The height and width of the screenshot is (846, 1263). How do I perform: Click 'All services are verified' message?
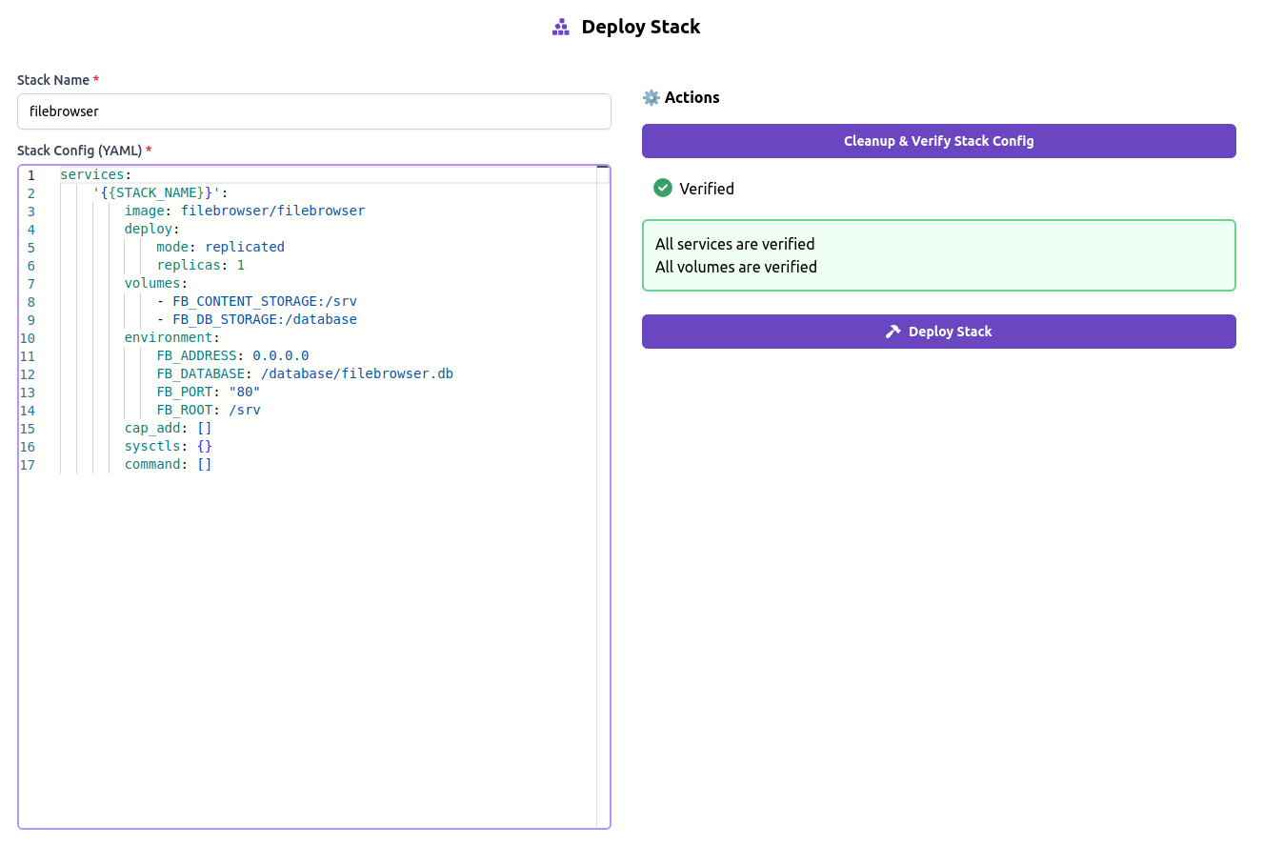pos(735,244)
